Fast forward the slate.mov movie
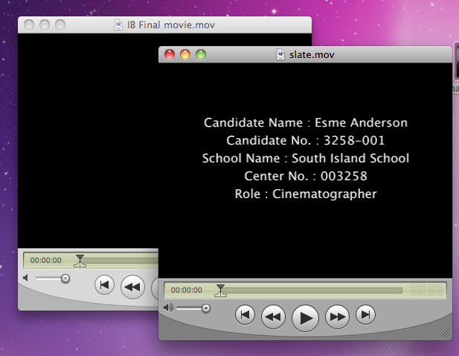459x356 pixels. click(337, 317)
